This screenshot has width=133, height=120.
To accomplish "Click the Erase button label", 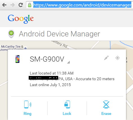I will (106, 114).
